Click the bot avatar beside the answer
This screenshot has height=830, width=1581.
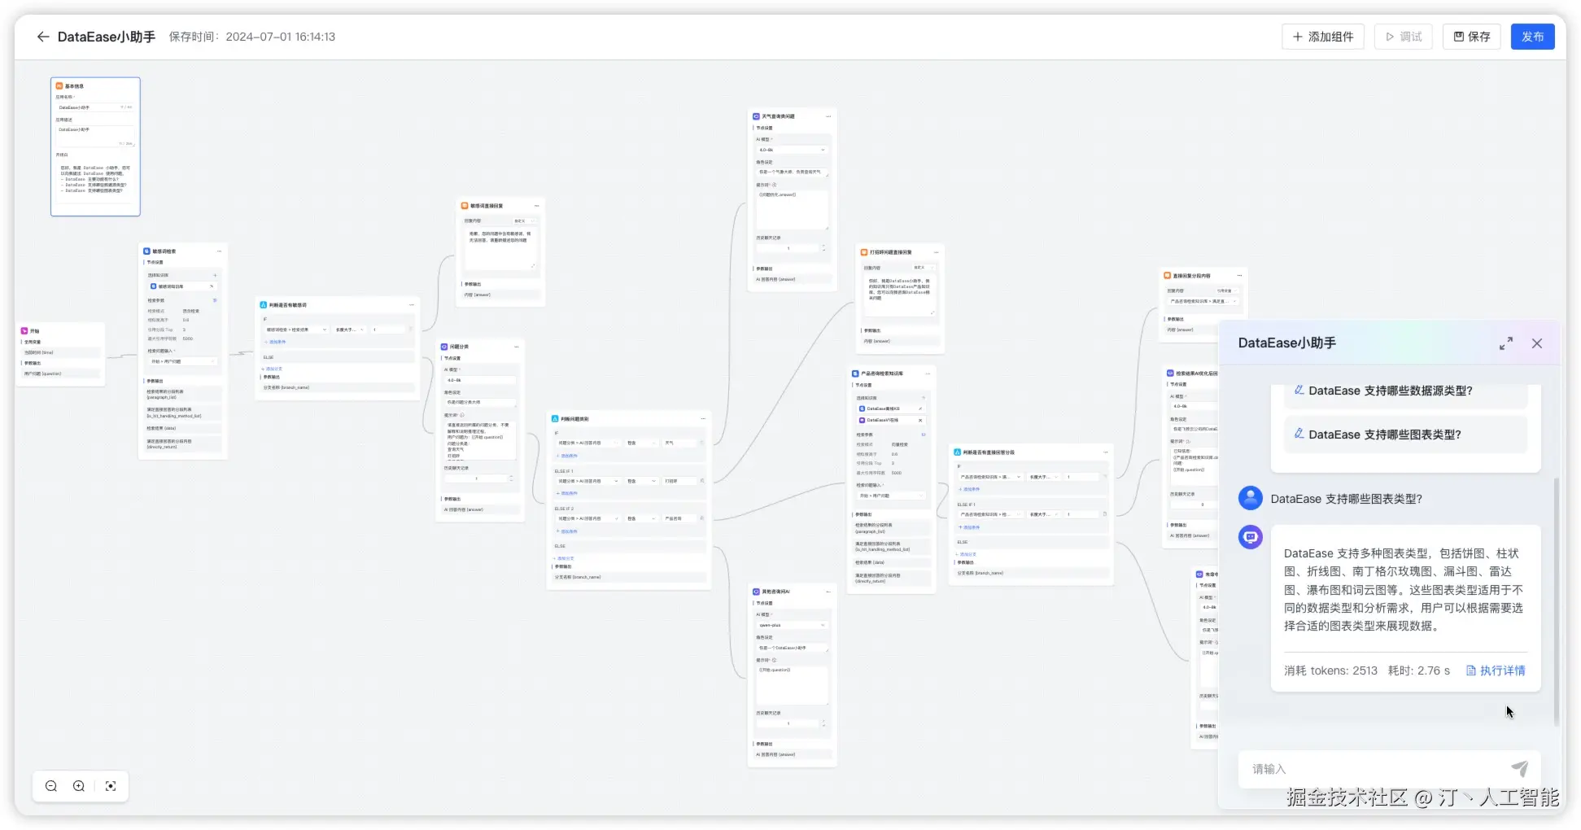click(x=1251, y=537)
